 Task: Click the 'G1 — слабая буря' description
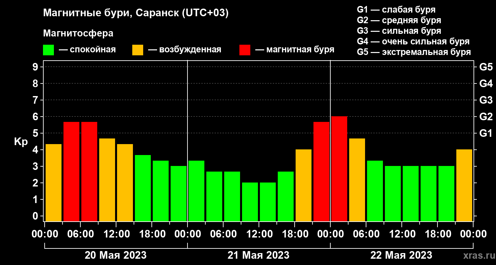click(396, 10)
